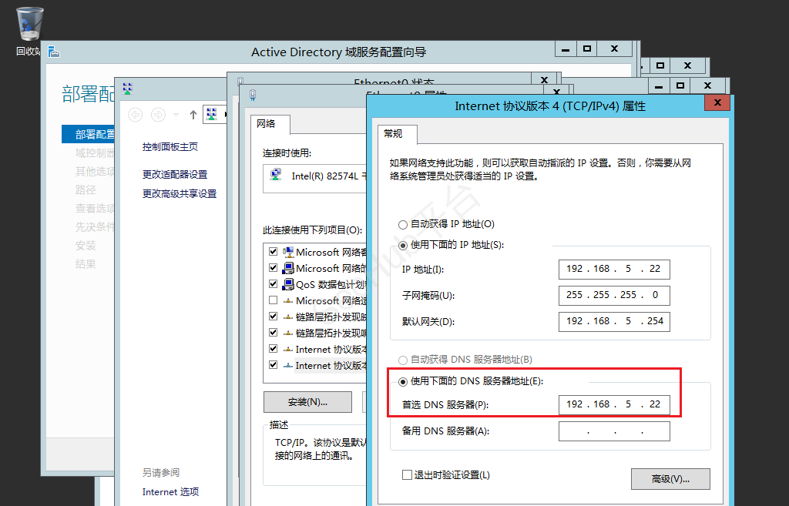Click the network icon in address bar

tap(212, 114)
